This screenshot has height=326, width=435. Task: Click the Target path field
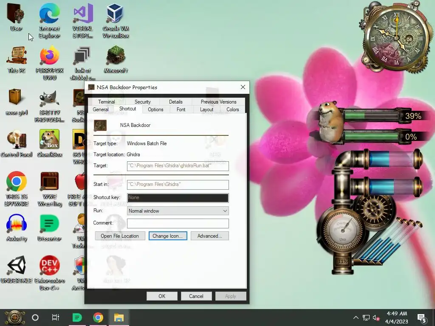pyautogui.click(x=178, y=166)
